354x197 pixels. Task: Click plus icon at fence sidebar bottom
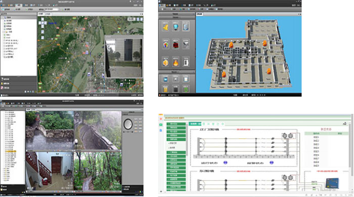pos(161,191)
